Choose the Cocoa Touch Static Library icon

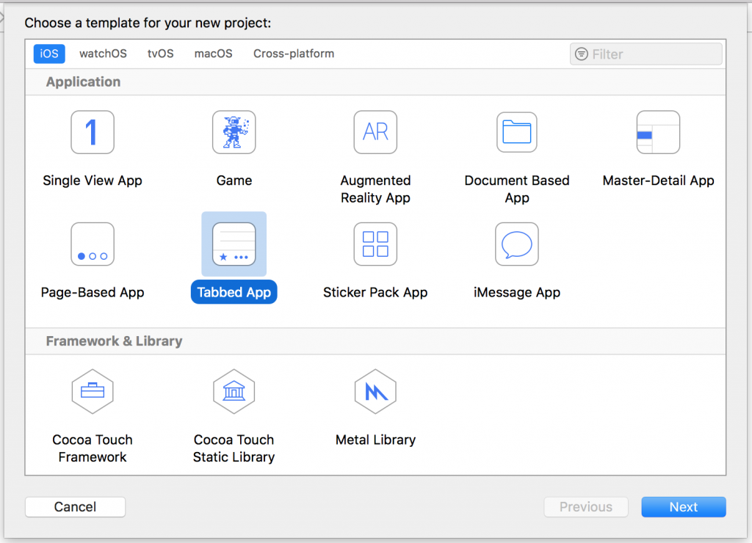pos(234,392)
